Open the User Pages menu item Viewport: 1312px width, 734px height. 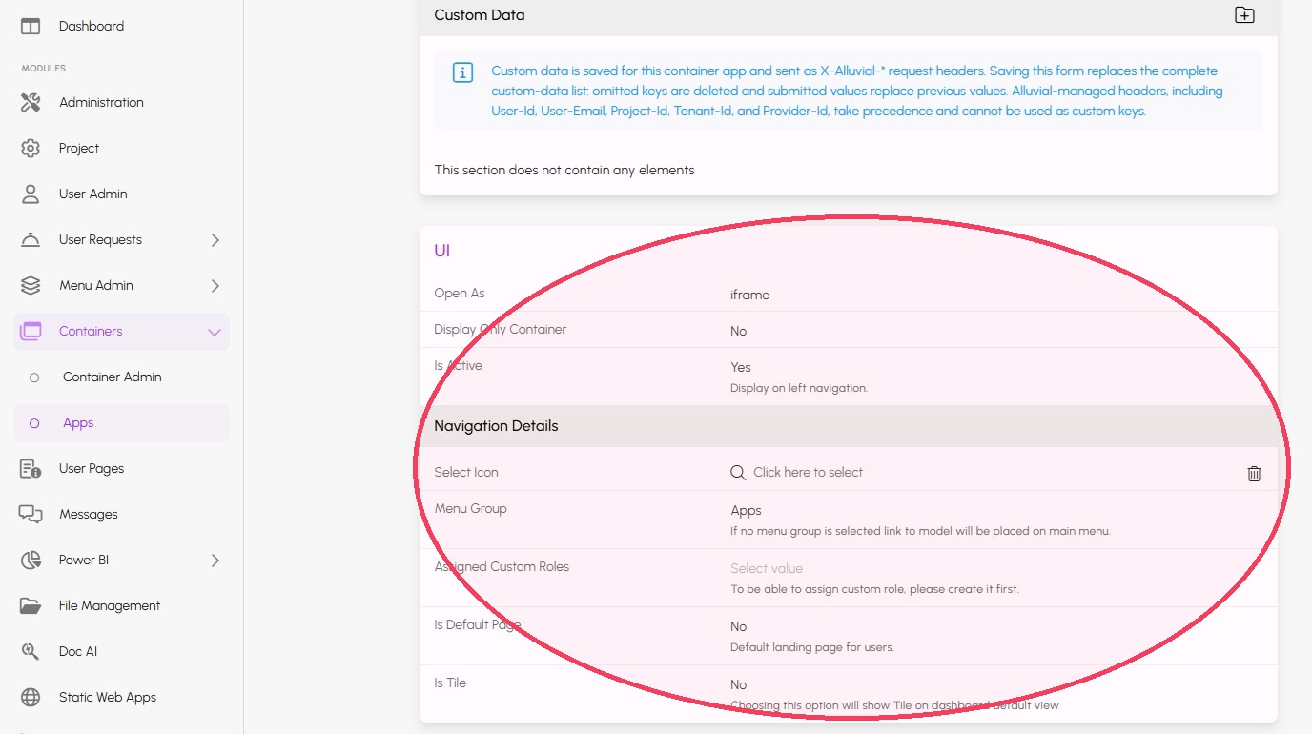(x=121, y=468)
